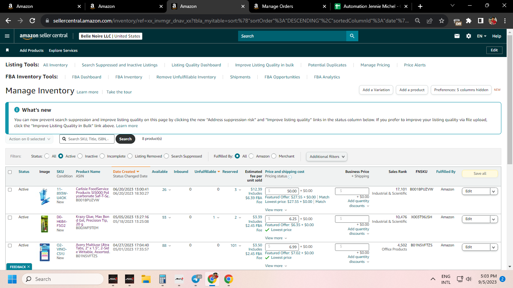Click the Amazon Seller Central logo
The image size is (513, 288).
click(44, 36)
